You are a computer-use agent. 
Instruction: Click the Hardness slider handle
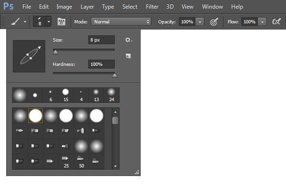click(114, 75)
